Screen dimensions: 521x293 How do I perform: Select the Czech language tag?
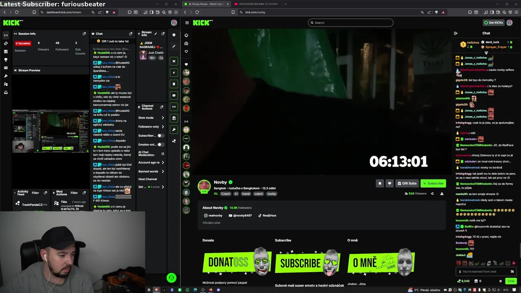point(225,194)
